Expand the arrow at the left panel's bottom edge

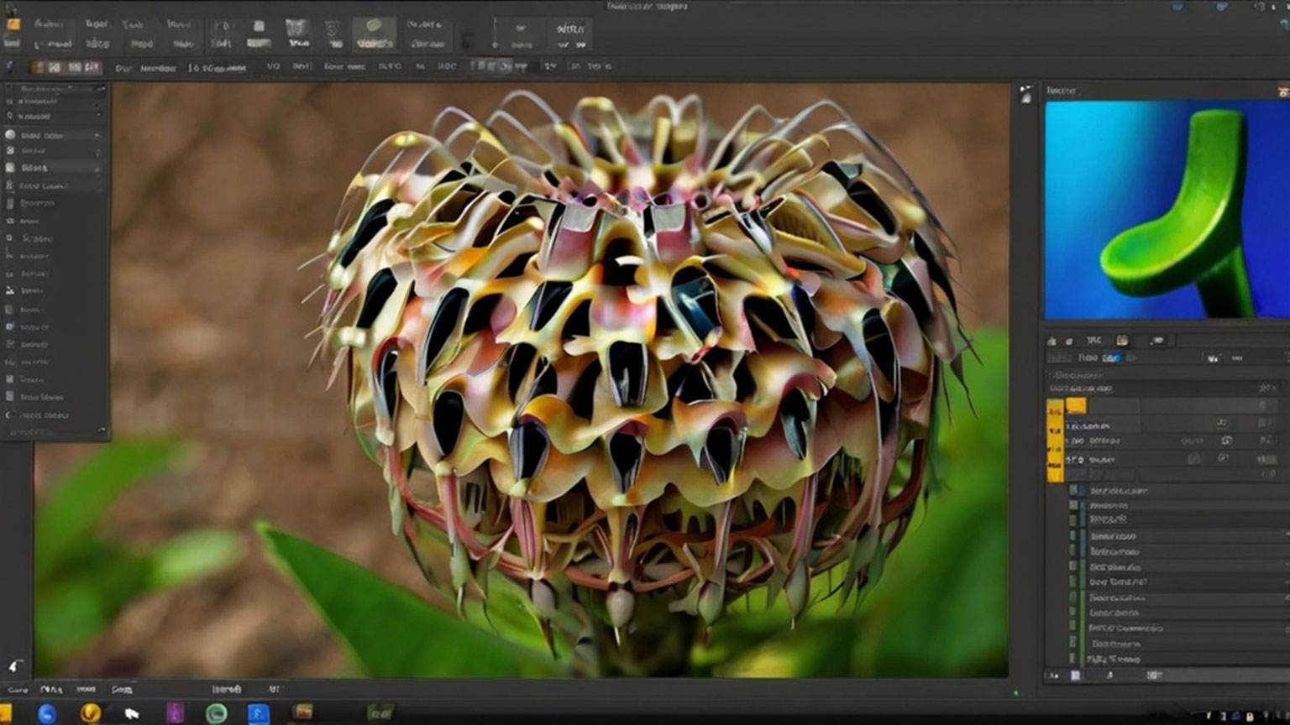click(x=101, y=431)
